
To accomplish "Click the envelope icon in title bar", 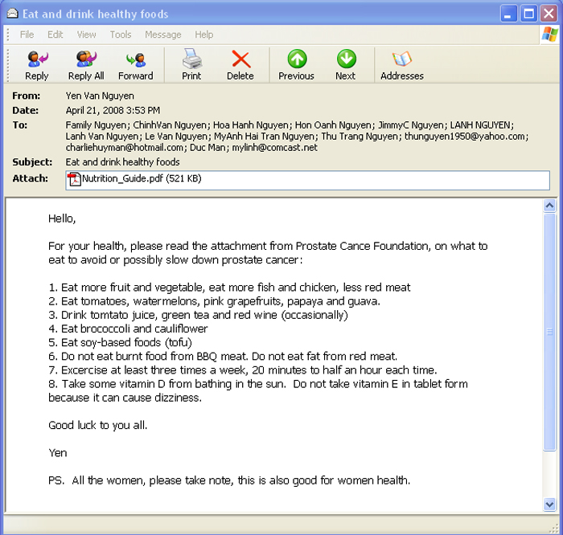I will [x=13, y=14].
